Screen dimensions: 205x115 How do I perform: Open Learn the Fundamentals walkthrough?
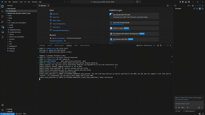tap(134, 23)
